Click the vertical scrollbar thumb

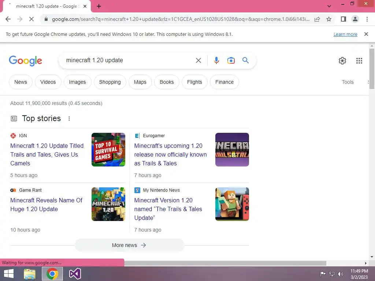[372, 69]
